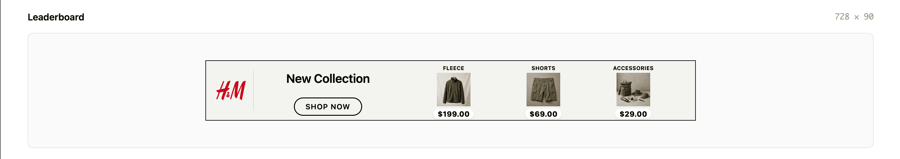Viewport: 900px width, 159px height.
Task: Click the accessories backpack product image
Action: click(x=633, y=90)
